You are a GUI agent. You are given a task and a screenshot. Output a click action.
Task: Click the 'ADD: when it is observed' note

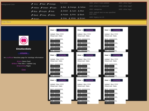pos(99,6)
